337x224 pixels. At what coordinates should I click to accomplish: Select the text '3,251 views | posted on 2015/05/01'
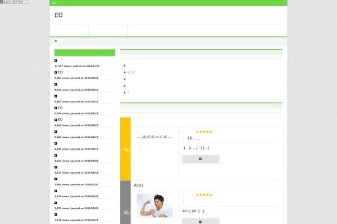(x=76, y=208)
